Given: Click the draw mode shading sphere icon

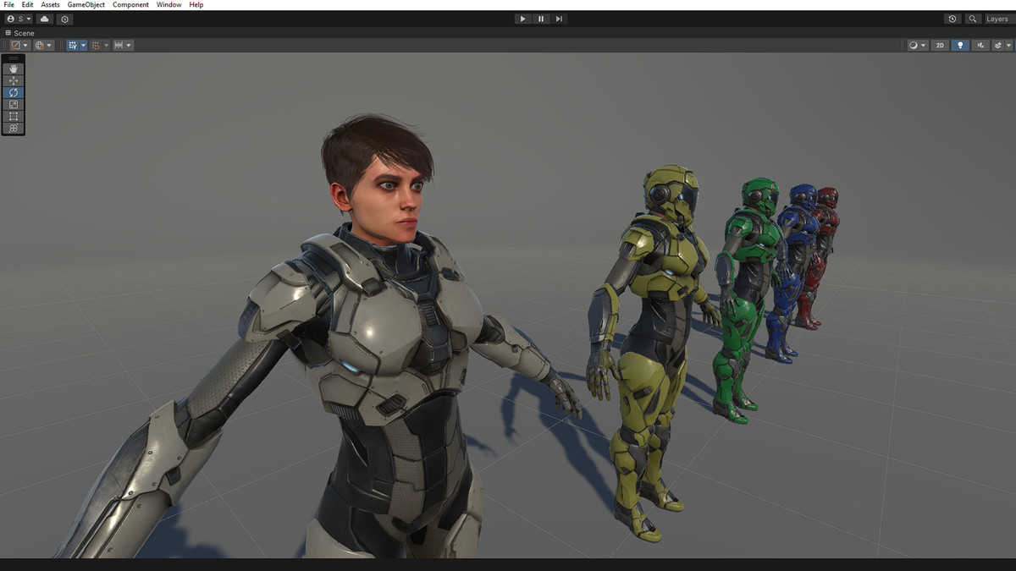Looking at the screenshot, I should click(x=914, y=45).
